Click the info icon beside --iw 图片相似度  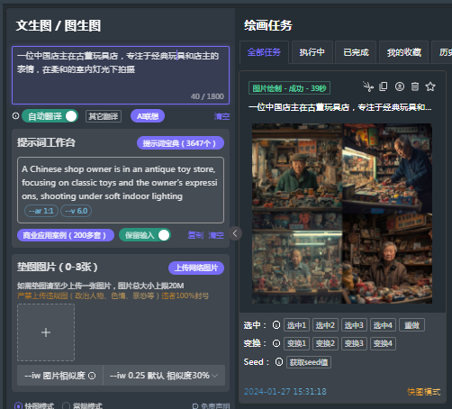92,376
